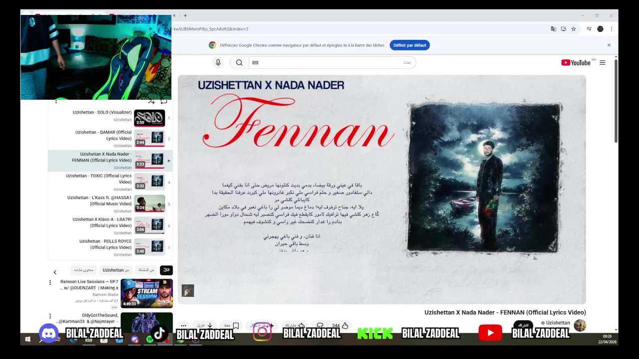The width and height of the screenshot is (639, 359).
Task: Click the dislike thumbs-down button
Action: [x=320, y=326]
